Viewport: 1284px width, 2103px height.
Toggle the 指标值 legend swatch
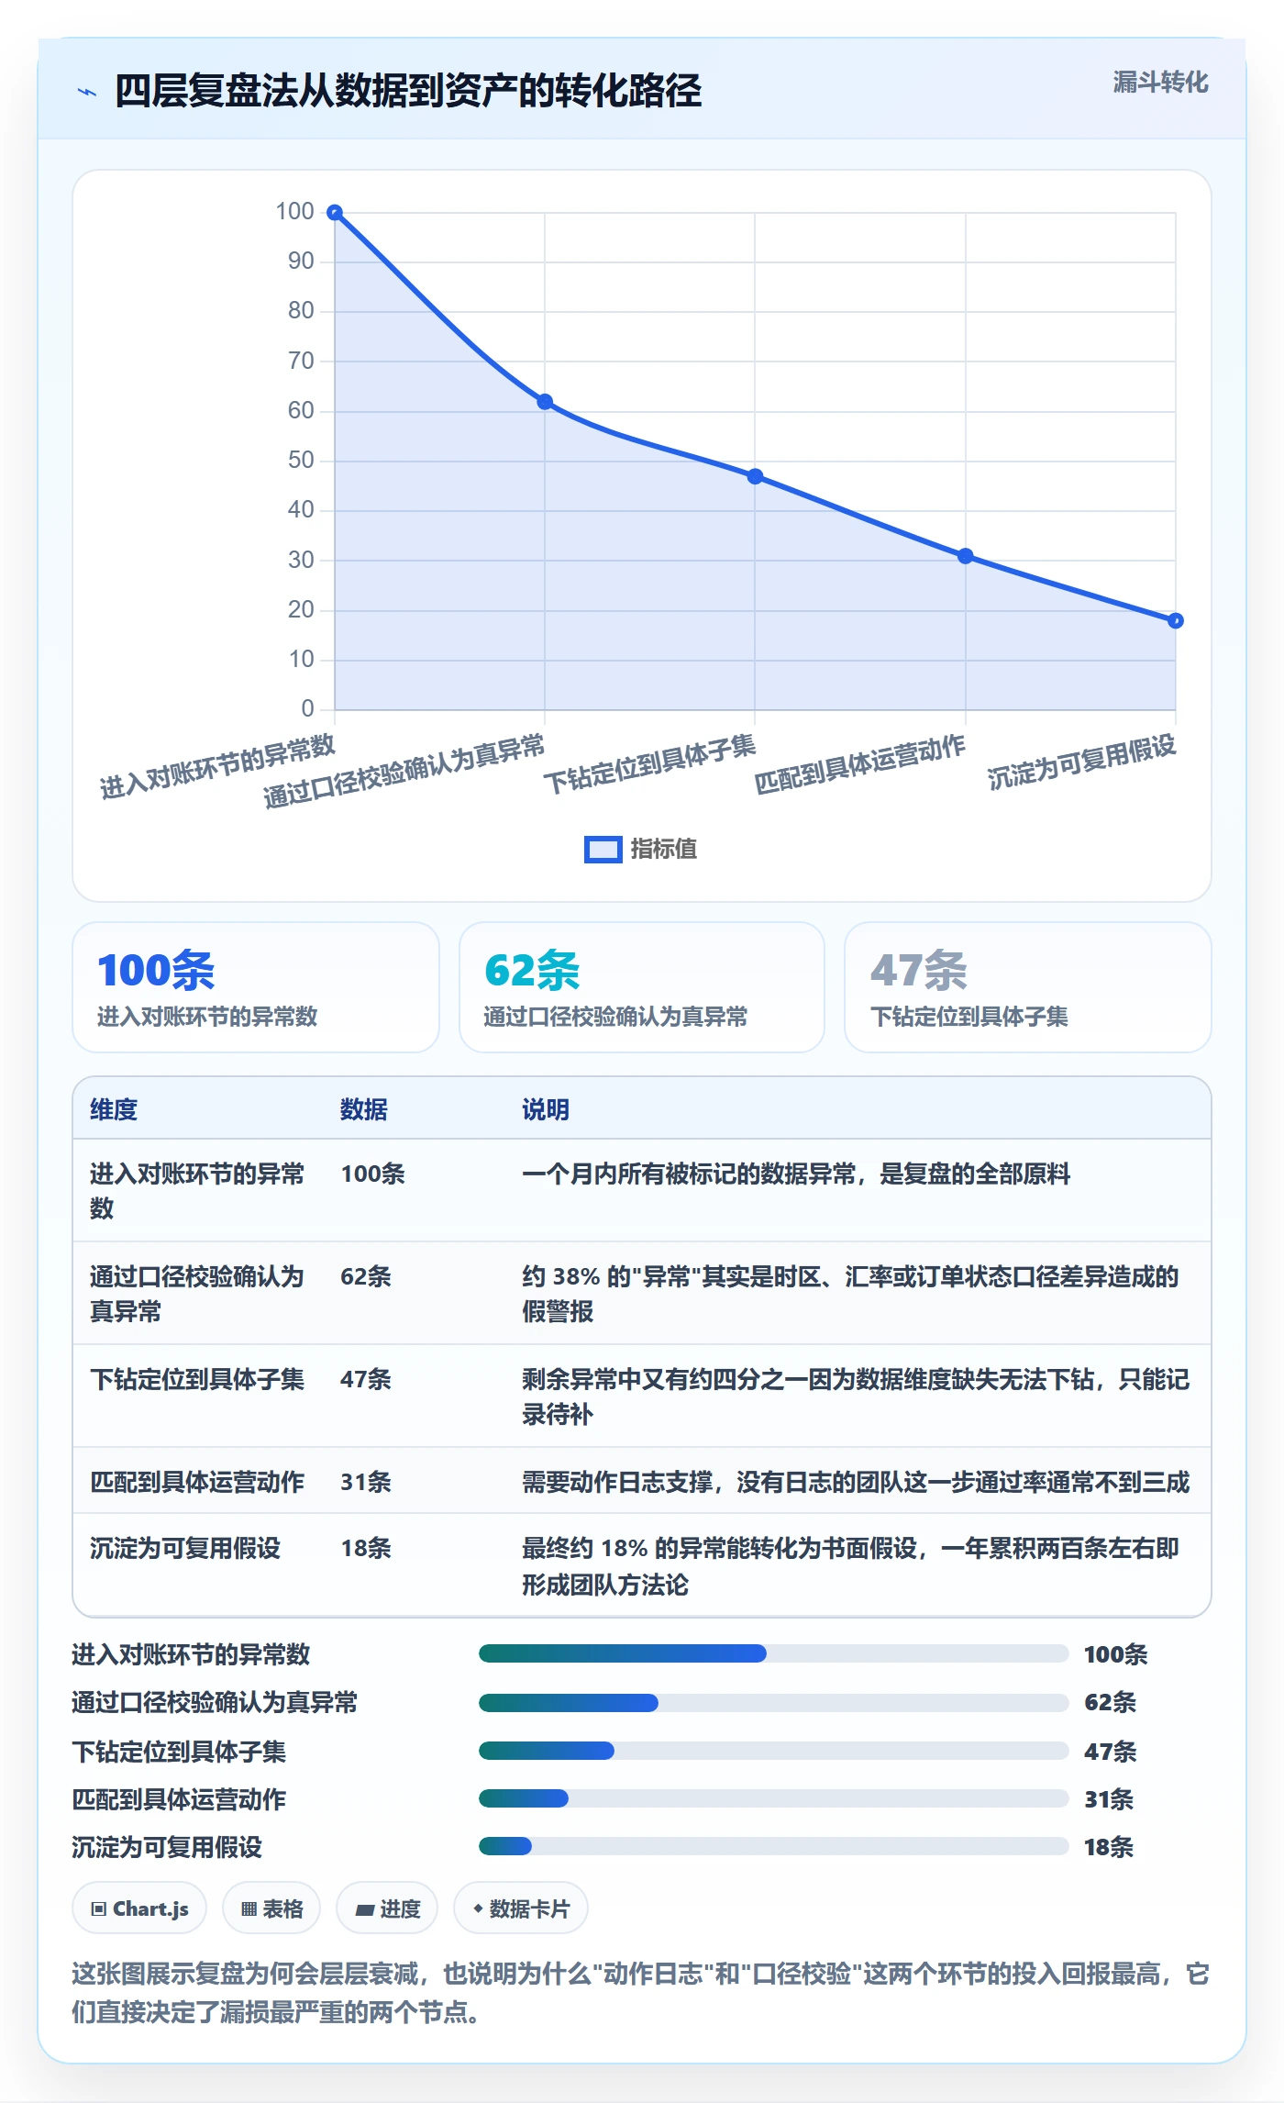click(x=603, y=850)
